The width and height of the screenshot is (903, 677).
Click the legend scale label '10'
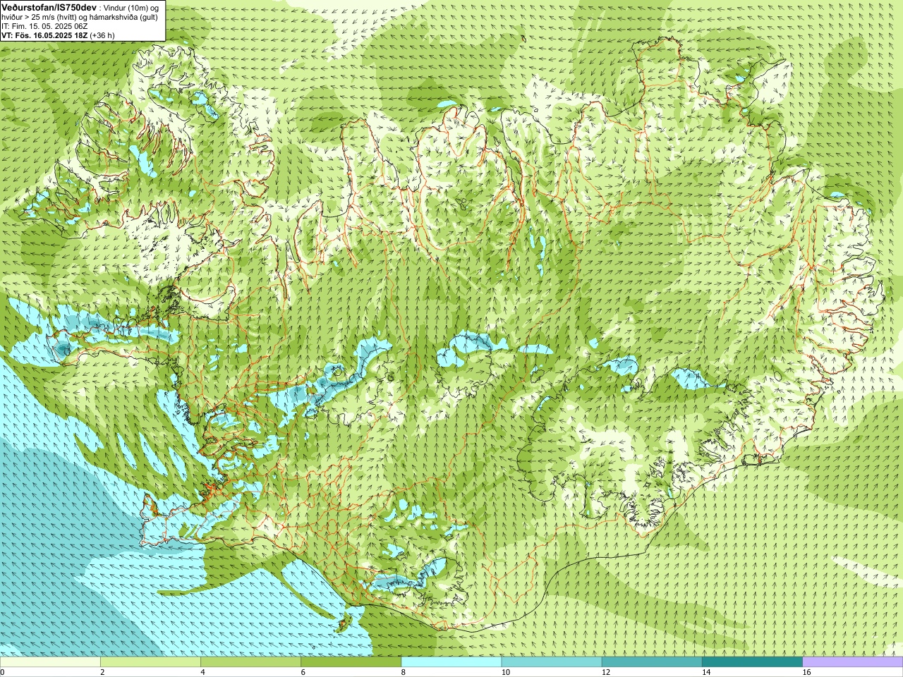(x=506, y=672)
